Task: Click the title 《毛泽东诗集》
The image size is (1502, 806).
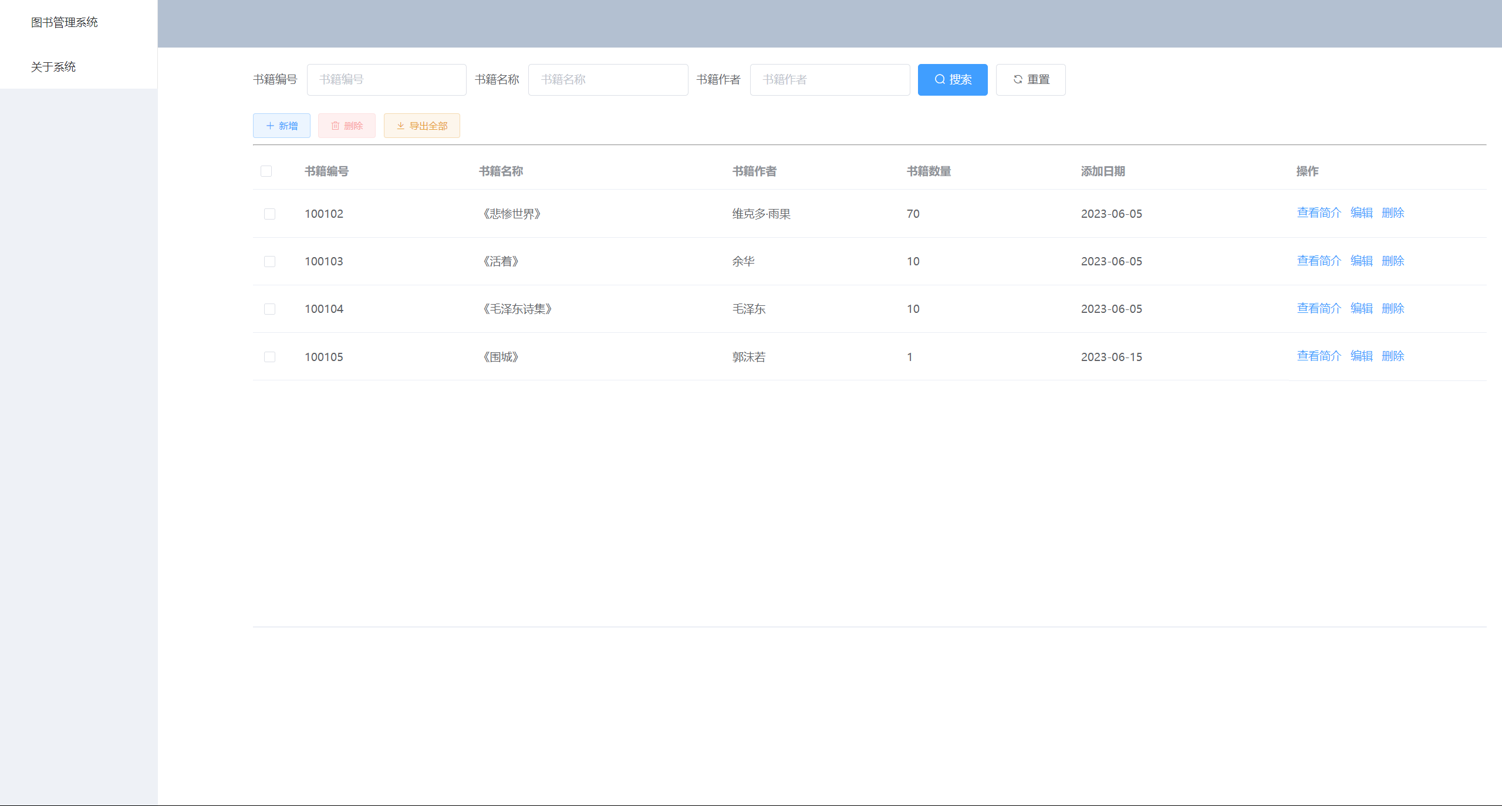Action: pos(517,309)
